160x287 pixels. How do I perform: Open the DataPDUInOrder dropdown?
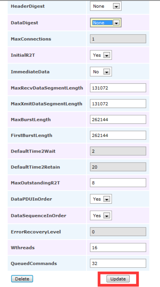pyautogui.click(x=101, y=199)
